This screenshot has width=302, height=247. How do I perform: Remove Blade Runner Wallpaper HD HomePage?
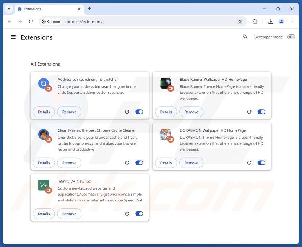coord(191,112)
